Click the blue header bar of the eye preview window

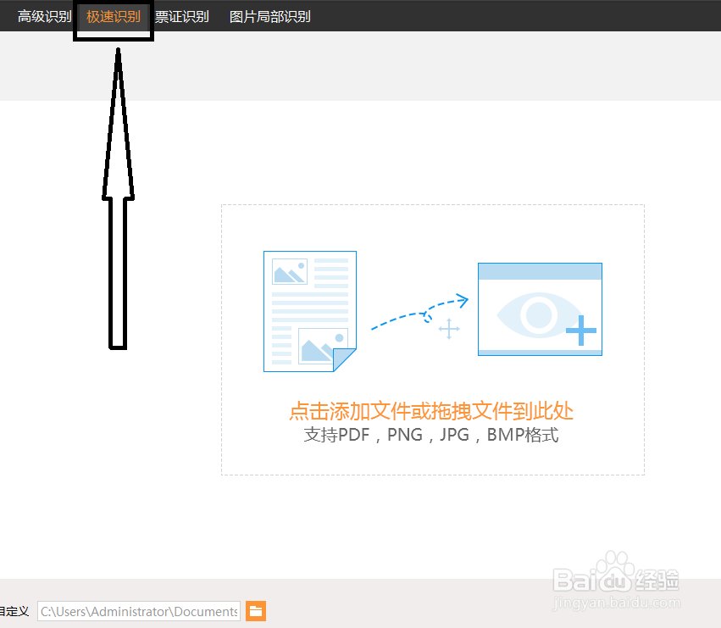click(x=540, y=270)
